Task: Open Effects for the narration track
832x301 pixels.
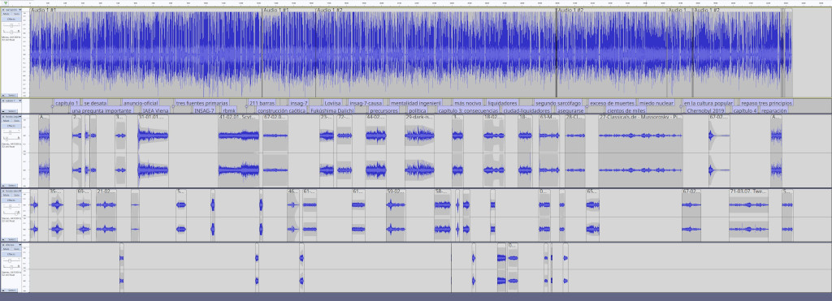Action: (x=11, y=19)
